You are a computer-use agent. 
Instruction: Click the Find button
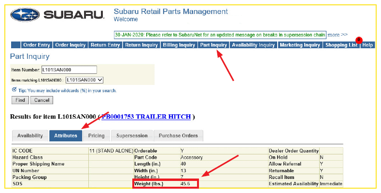pos(20,100)
